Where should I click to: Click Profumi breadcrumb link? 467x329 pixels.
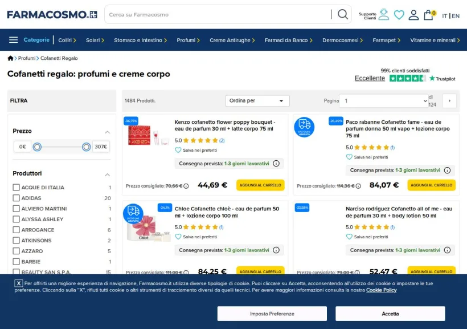(x=27, y=58)
